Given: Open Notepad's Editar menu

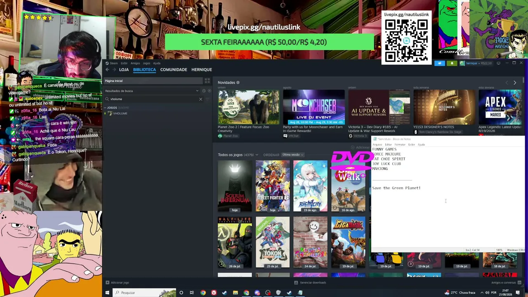Looking at the screenshot, I should point(388,145).
